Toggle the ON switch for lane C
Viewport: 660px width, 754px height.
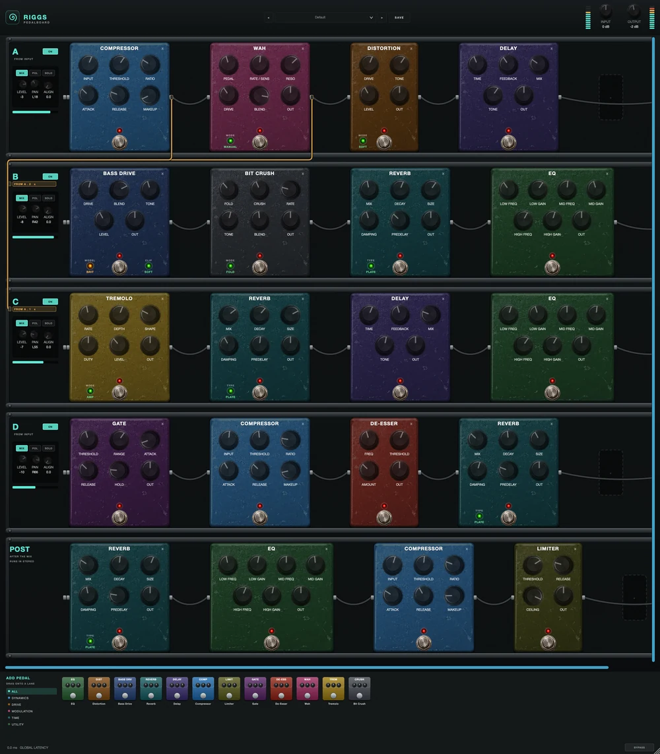pyautogui.click(x=50, y=302)
